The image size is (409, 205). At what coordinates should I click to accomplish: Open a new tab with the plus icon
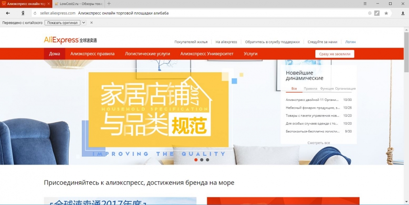click(x=109, y=4)
